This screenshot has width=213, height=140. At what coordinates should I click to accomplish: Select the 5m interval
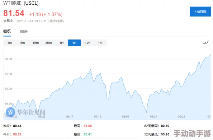tap(23, 43)
